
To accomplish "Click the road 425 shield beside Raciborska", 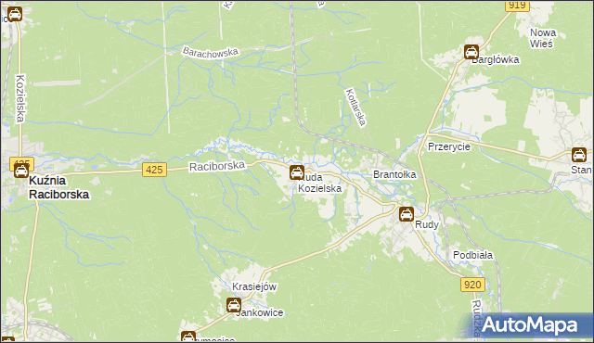I will [155, 170].
